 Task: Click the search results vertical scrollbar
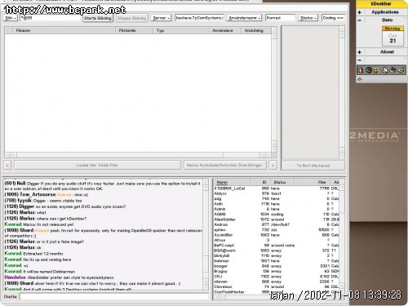274,90
